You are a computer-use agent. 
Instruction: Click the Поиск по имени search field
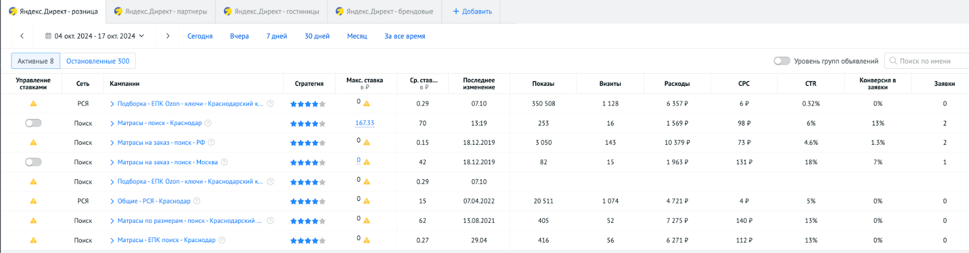[927, 61]
